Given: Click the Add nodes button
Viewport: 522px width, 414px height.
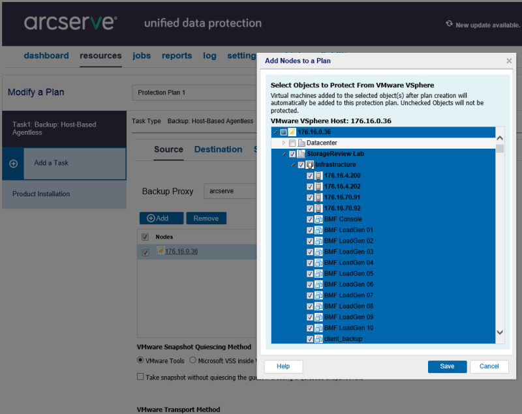Looking at the screenshot, I should click(x=161, y=218).
